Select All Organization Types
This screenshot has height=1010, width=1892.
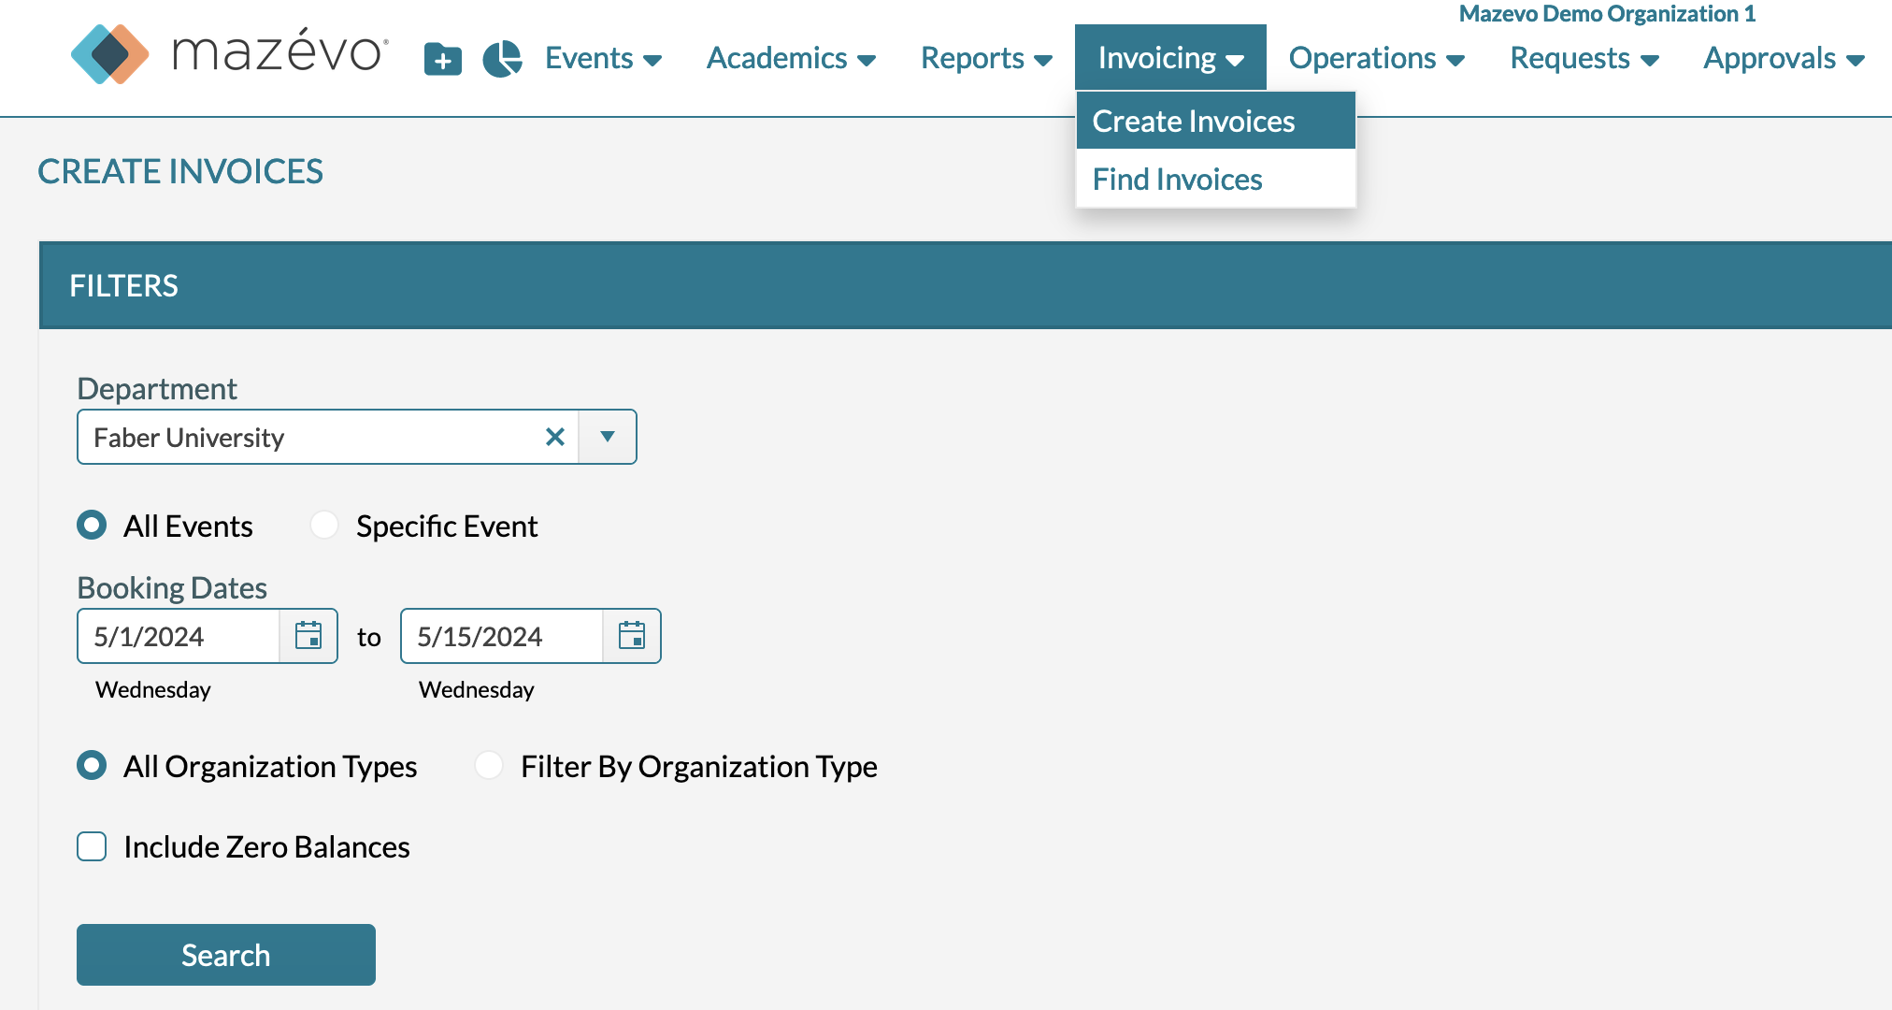click(91, 766)
